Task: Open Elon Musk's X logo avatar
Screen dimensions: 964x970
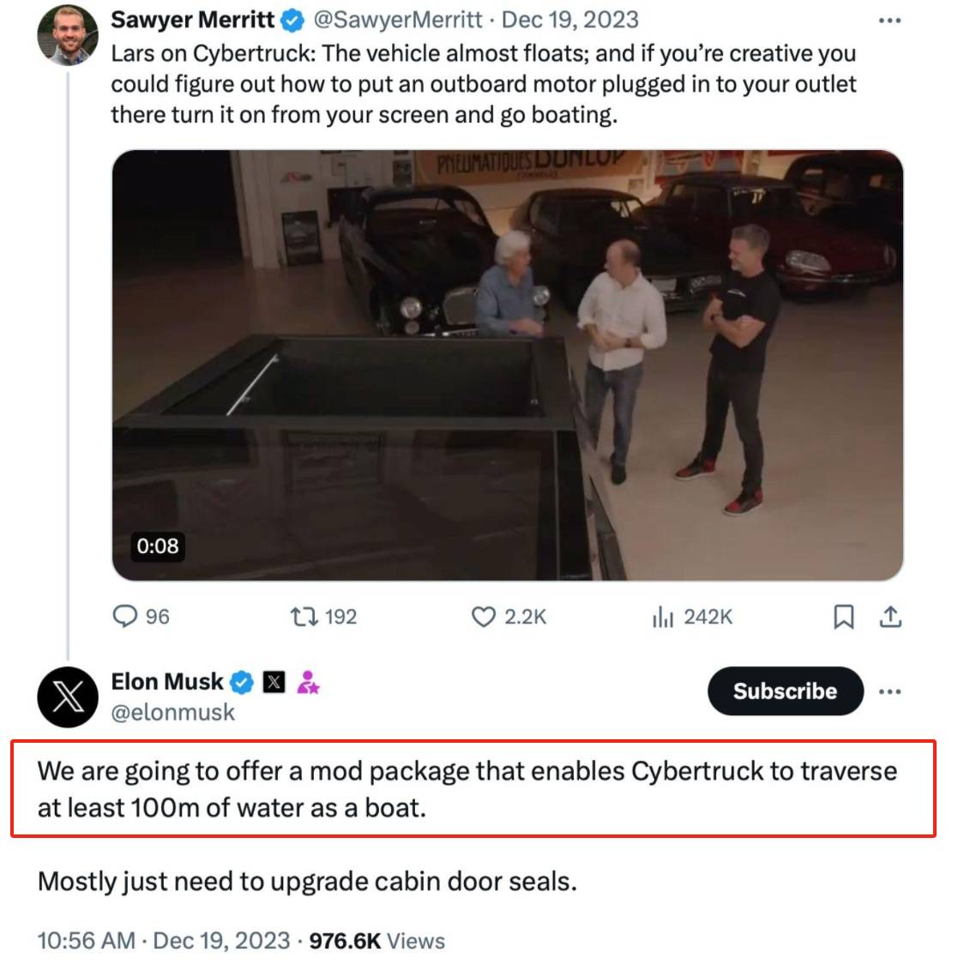Action: click(x=68, y=697)
